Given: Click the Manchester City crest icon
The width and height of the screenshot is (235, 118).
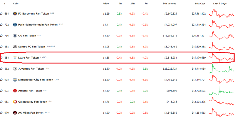Looking at the screenshot, I should coord(15,80).
